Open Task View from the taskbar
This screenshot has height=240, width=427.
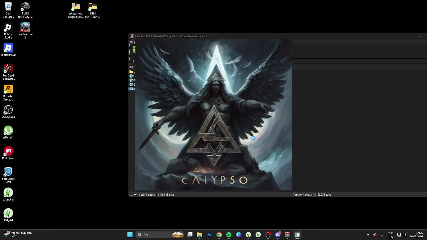190,235
